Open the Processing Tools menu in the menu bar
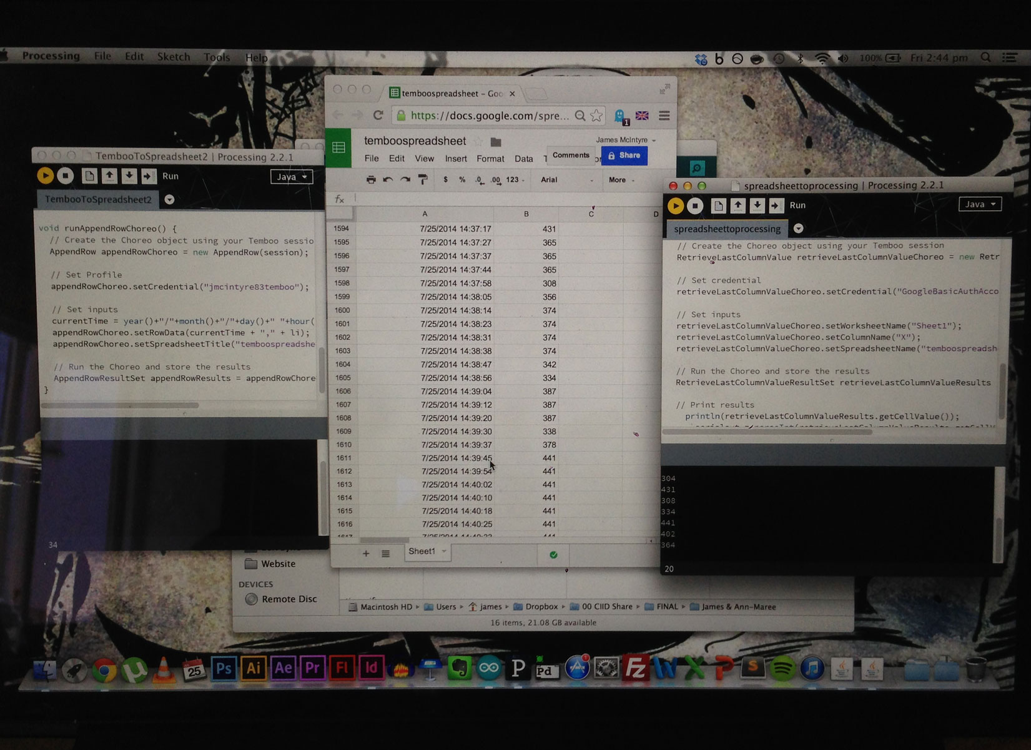Image resolution: width=1031 pixels, height=750 pixels. pos(217,57)
